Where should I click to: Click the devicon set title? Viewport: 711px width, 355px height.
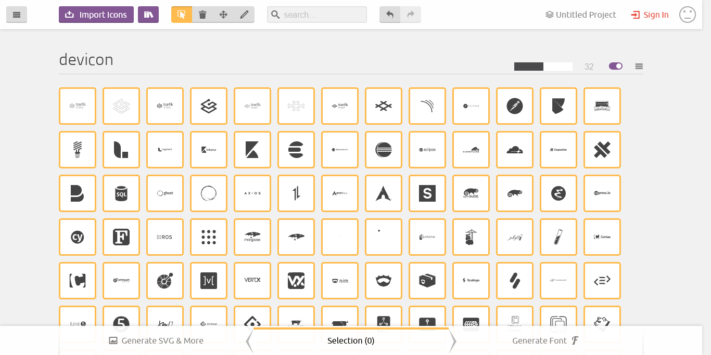[x=86, y=60]
